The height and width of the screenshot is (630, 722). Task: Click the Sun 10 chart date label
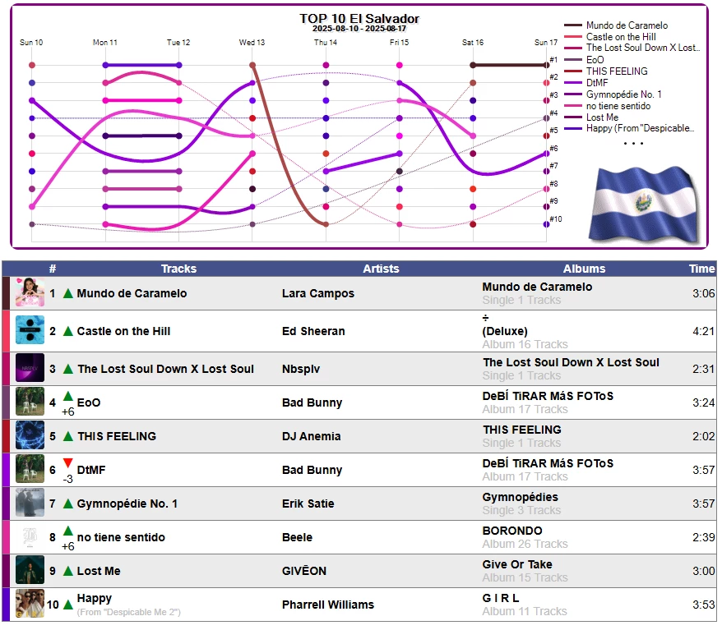[31, 43]
